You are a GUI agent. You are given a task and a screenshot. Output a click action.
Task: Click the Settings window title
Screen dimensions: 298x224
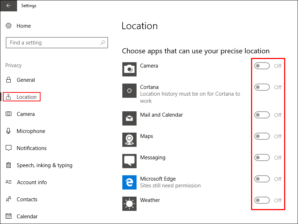click(29, 6)
